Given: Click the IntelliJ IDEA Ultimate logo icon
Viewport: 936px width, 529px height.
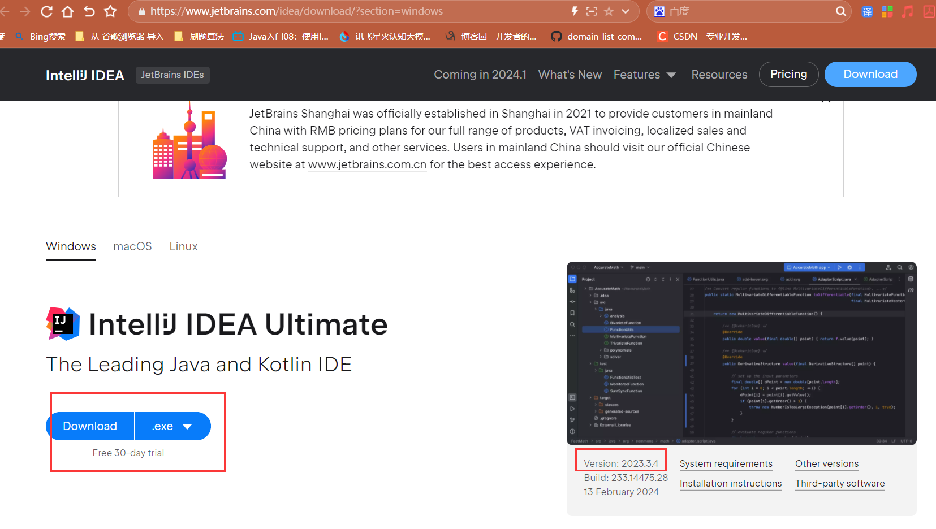Looking at the screenshot, I should coord(63,324).
